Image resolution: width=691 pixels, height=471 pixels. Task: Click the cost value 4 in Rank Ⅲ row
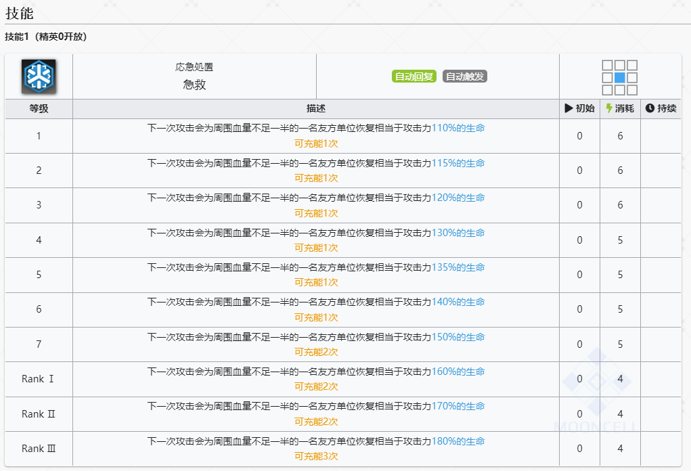620,449
